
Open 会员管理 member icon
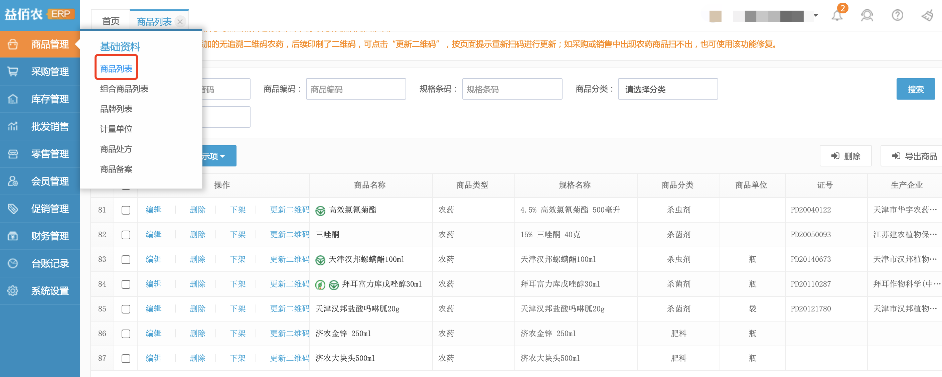tap(13, 181)
